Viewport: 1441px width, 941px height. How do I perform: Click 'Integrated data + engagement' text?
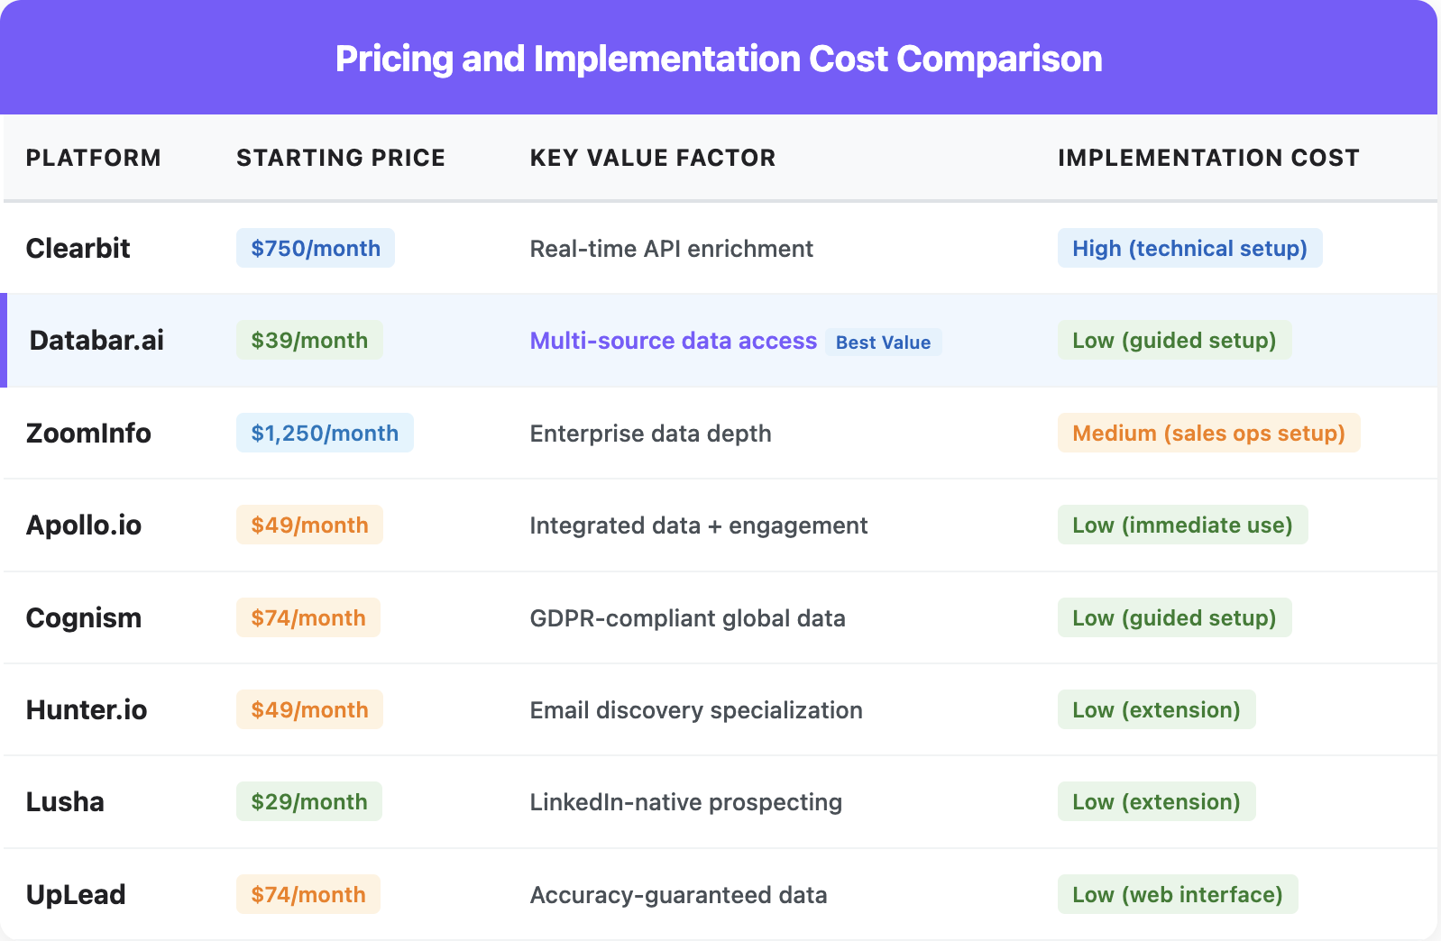tap(699, 525)
